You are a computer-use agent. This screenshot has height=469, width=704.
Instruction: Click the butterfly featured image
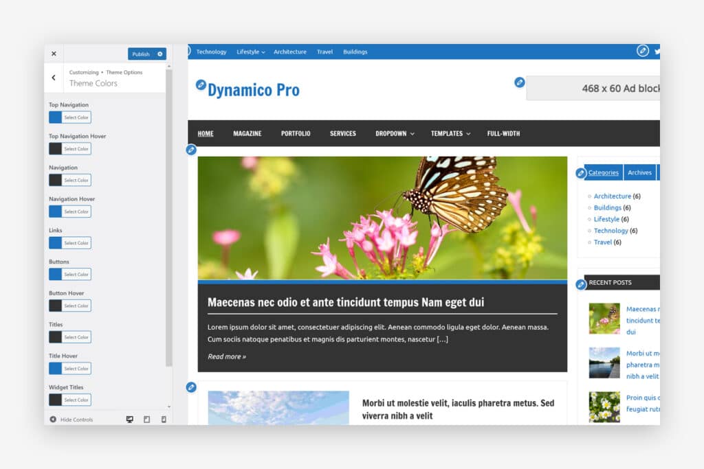pyautogui.click(x=382, y=218)
